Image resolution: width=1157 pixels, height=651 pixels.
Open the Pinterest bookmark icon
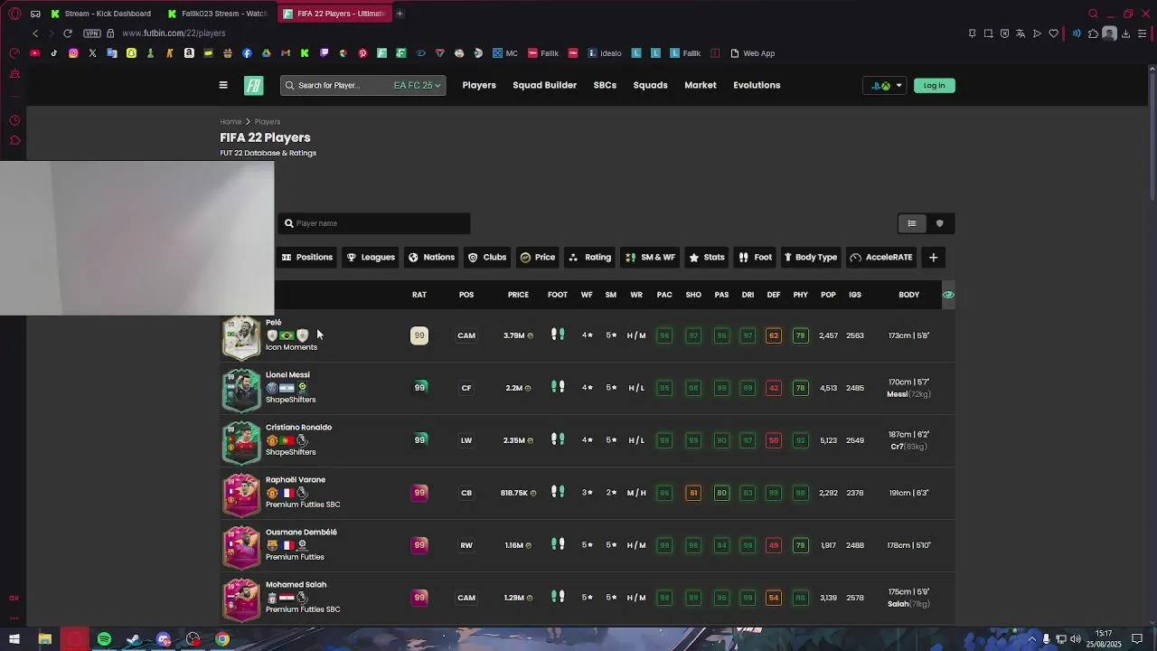coord(362,53)
